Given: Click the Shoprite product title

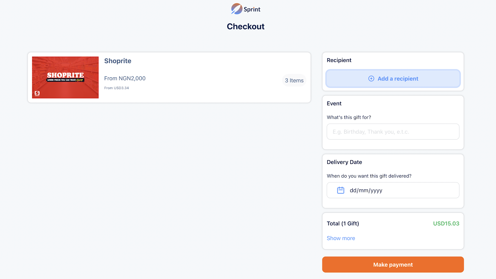Looking at the screenshot, I should [117, 61].
